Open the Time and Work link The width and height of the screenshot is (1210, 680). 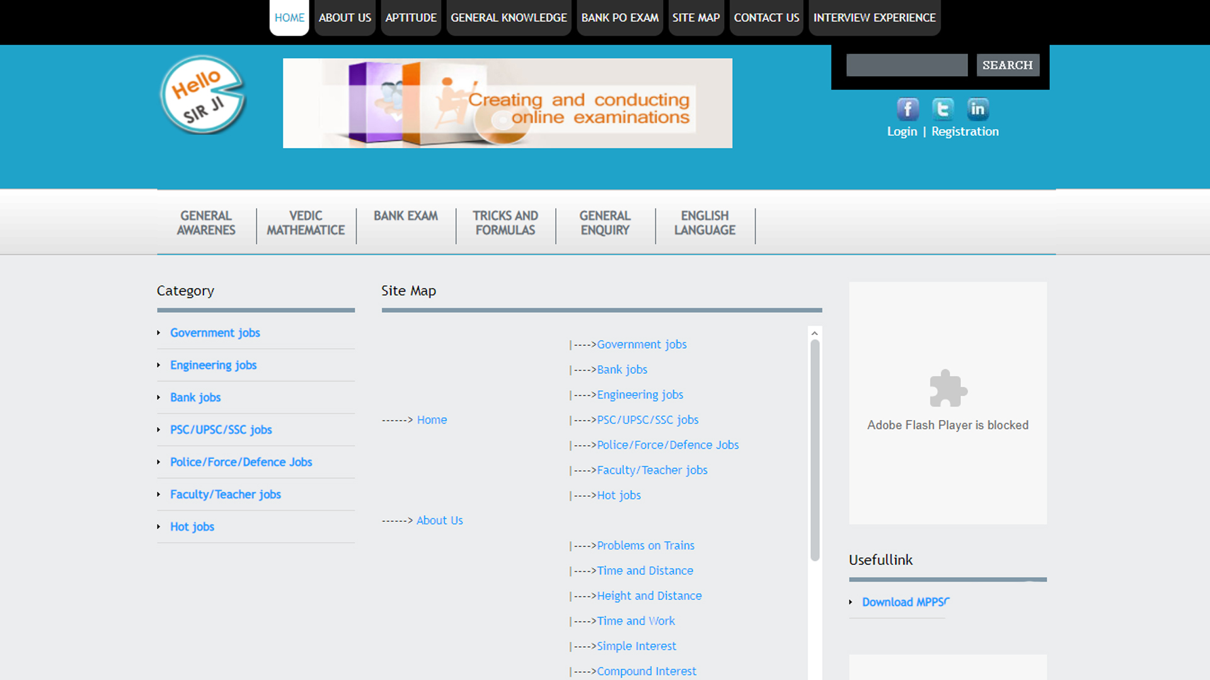click(x=635, y=621)
